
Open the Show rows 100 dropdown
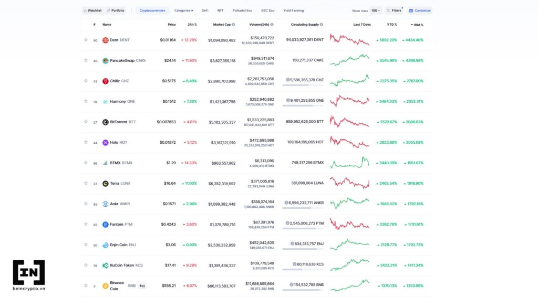[x=376, y=10]
